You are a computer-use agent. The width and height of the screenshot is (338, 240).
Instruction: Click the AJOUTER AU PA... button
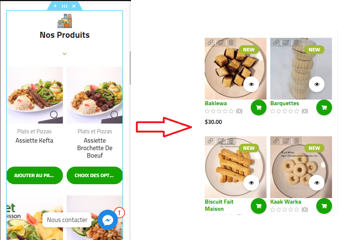pos(35,175)
